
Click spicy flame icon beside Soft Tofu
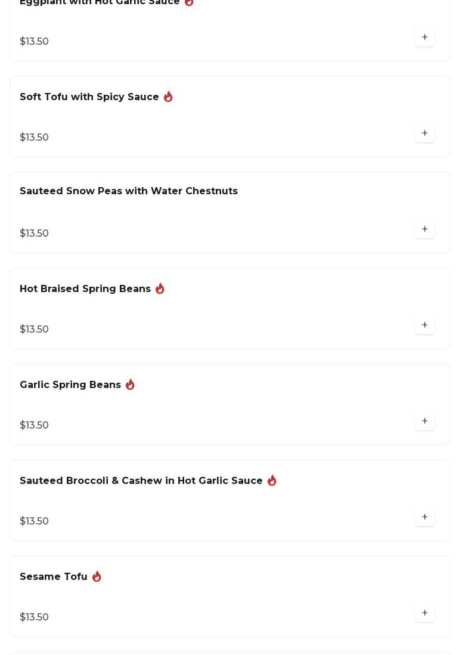point(168,97)
